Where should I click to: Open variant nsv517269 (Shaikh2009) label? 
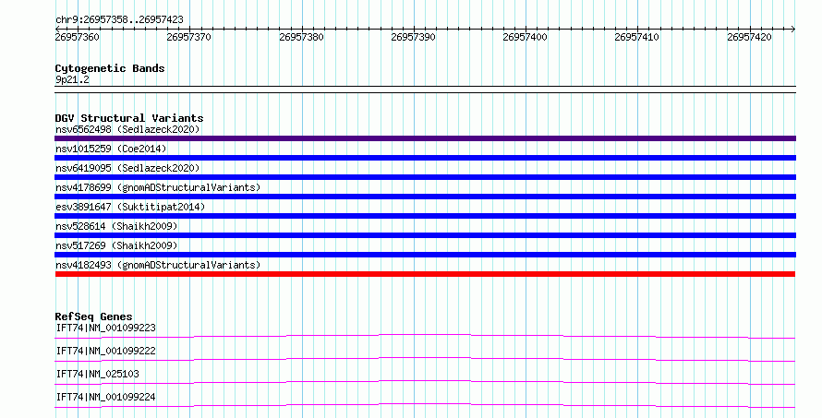click(x=116, y=245)
